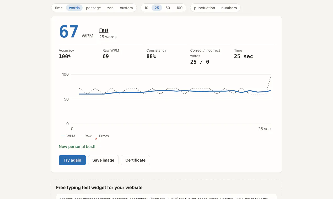Image resolution: width=333 pixels, height=199 pixels.
Task: Toggle WPM line legend entry
Action: [x=68, y=136]
